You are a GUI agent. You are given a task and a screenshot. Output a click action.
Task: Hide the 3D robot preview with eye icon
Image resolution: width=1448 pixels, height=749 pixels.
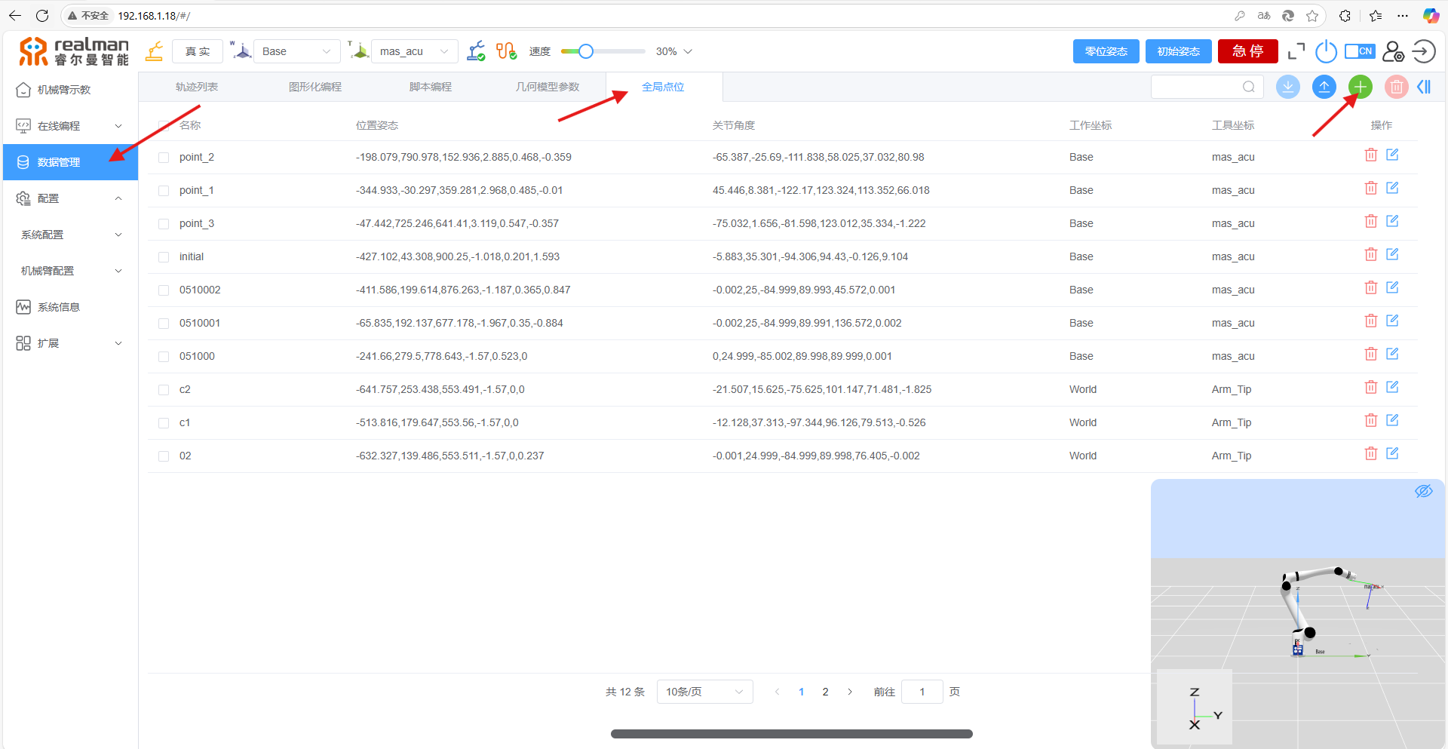[x=1423, y=491]
